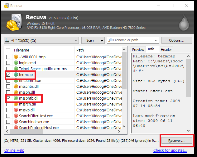Switch to the Header tab
The image size is (197, 157).
click(166, 50)
